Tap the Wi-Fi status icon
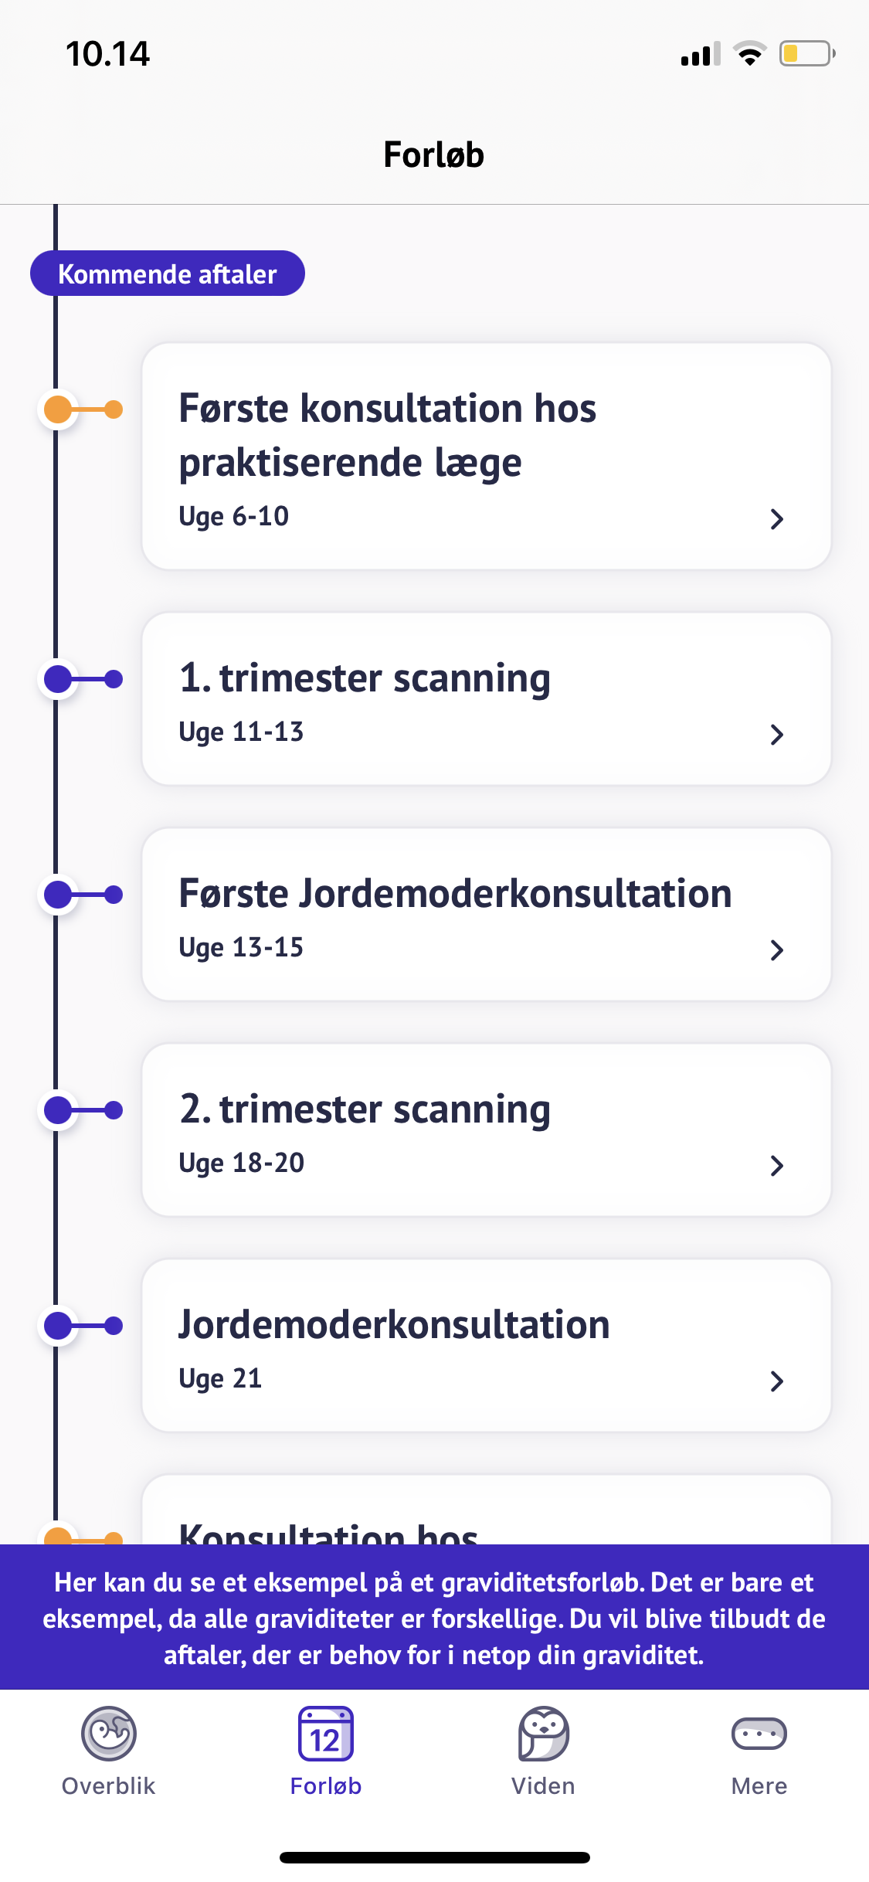Image resolution: width=869 pixels, height=1882 pixels. pyautogui.click(x=749, y=54)
